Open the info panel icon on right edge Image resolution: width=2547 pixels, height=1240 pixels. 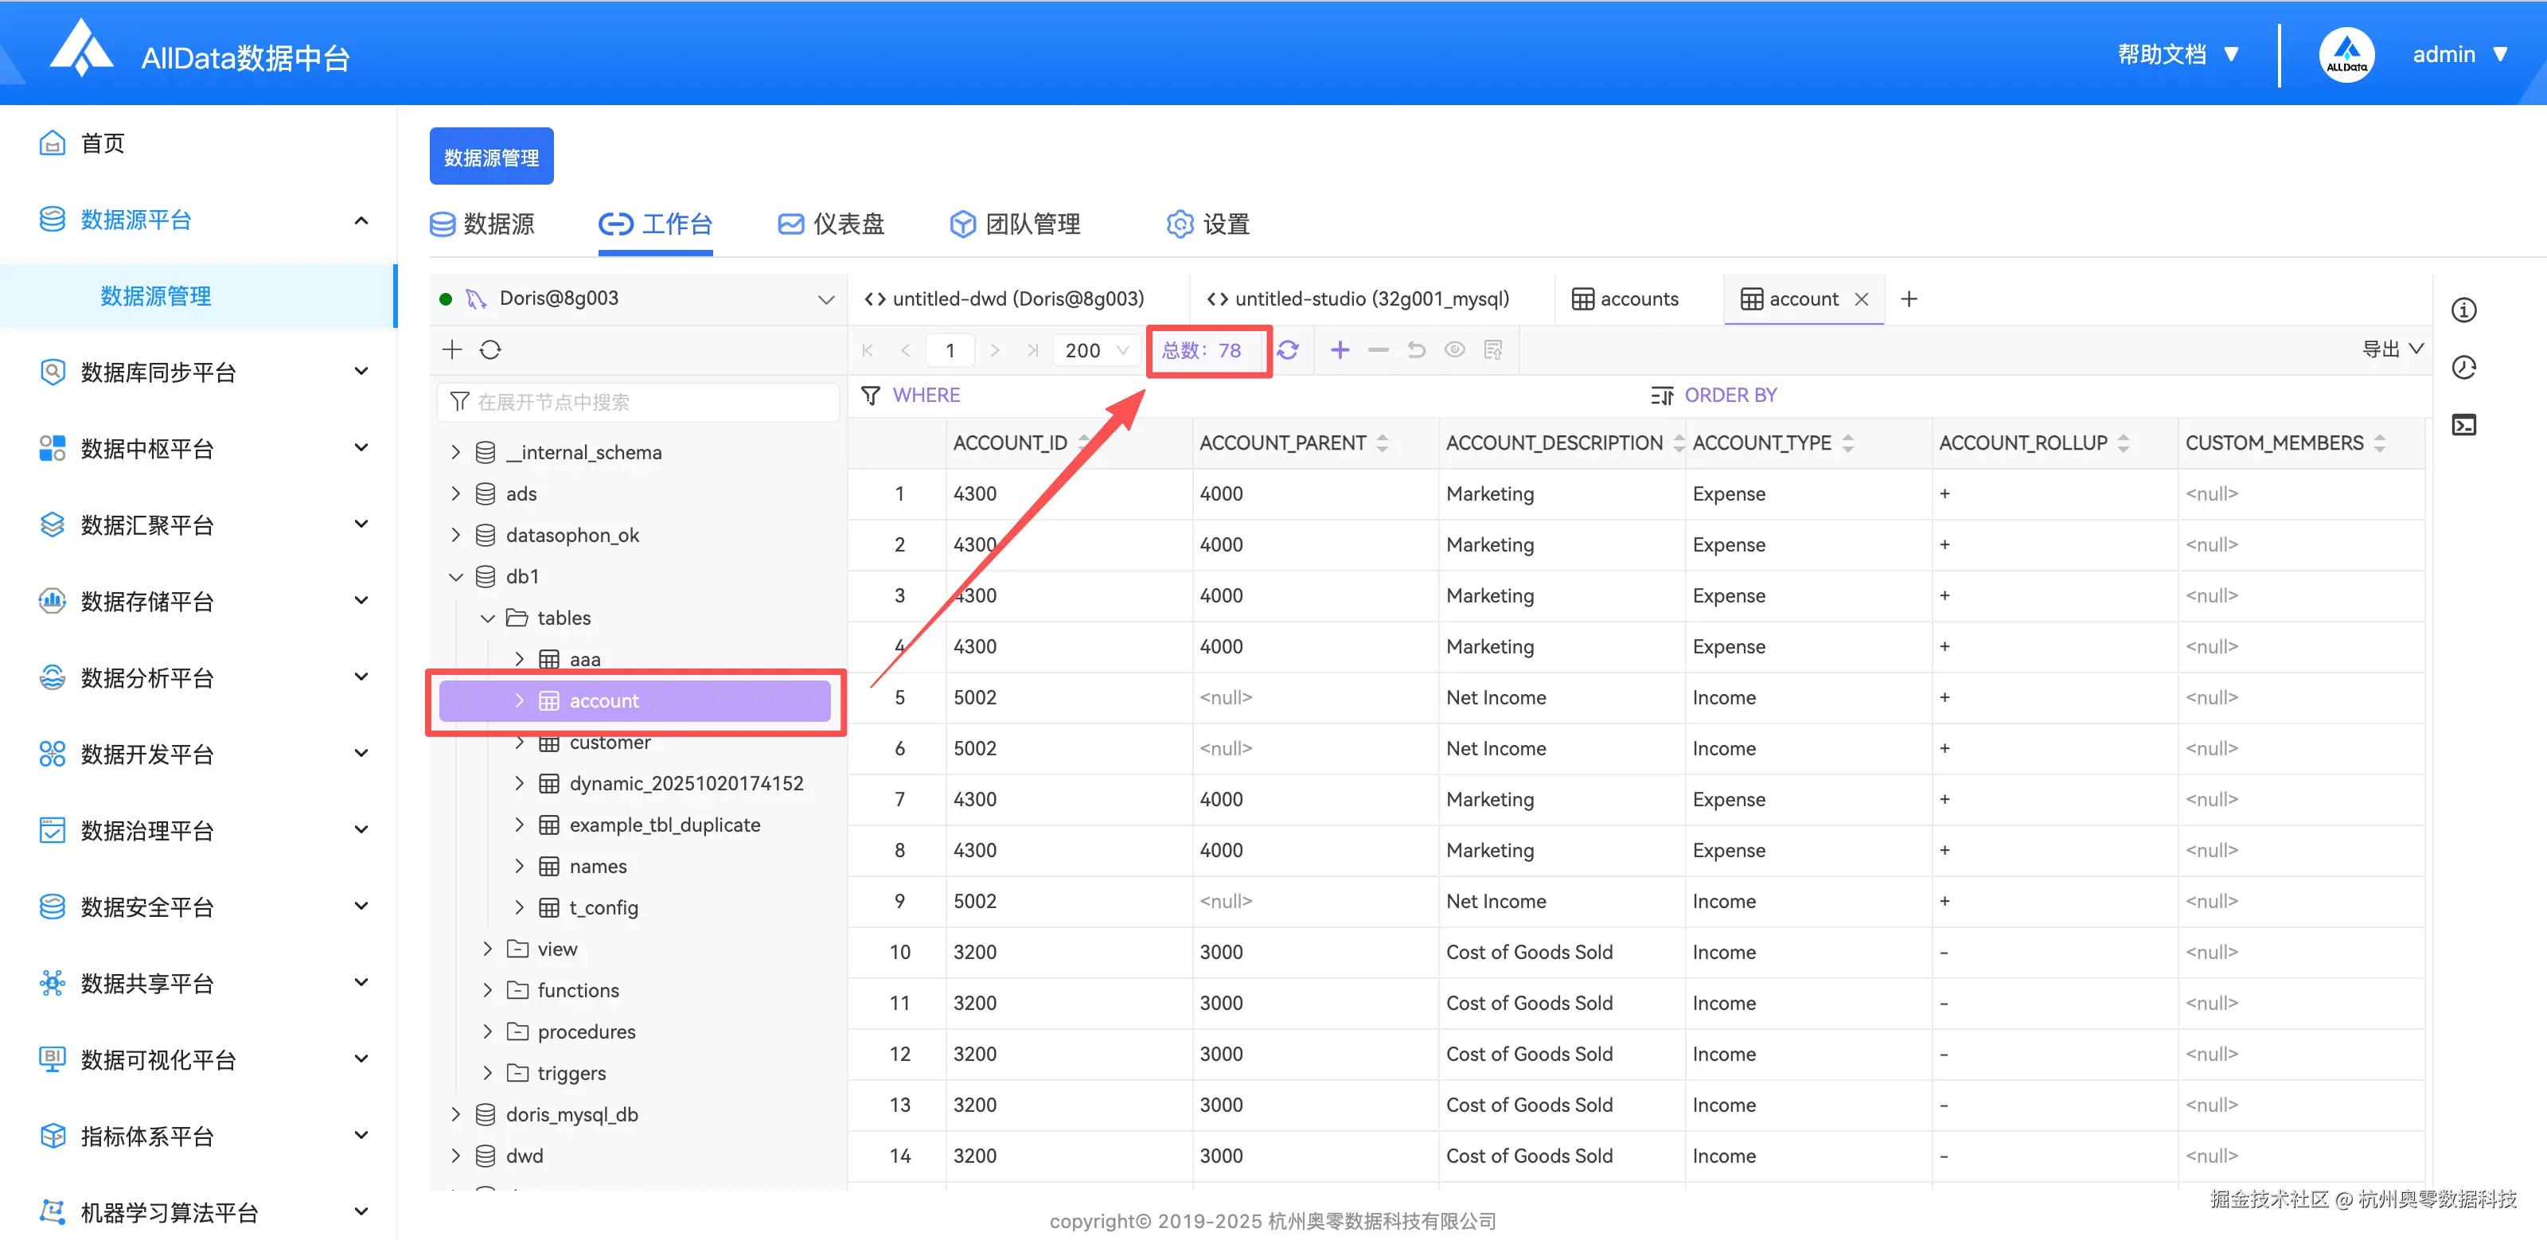(x=2463, y=310)
